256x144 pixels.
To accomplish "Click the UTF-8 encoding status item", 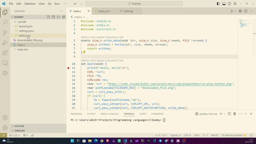I will coord(187,135).
